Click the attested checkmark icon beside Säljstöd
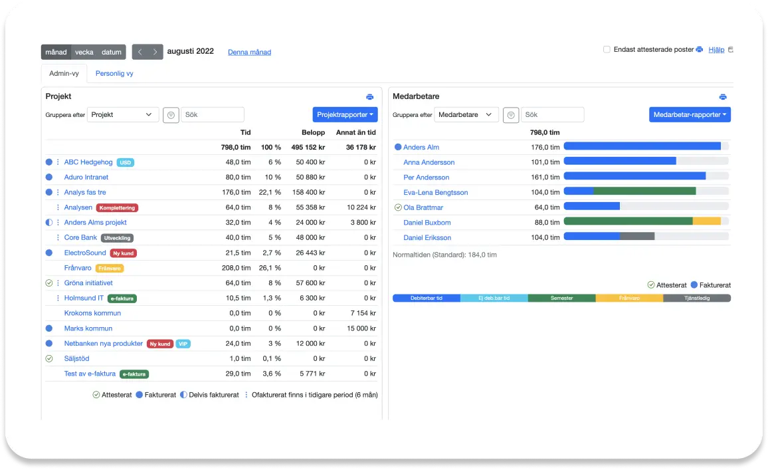Screen dimensions: 768x470 coord(49,358)
